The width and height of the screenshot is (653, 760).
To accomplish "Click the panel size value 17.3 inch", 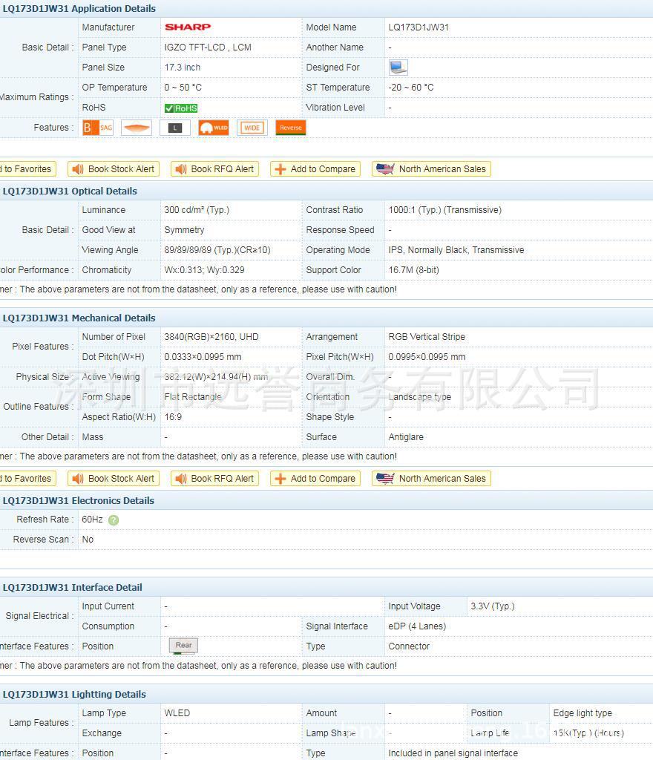I will point(182,68).
